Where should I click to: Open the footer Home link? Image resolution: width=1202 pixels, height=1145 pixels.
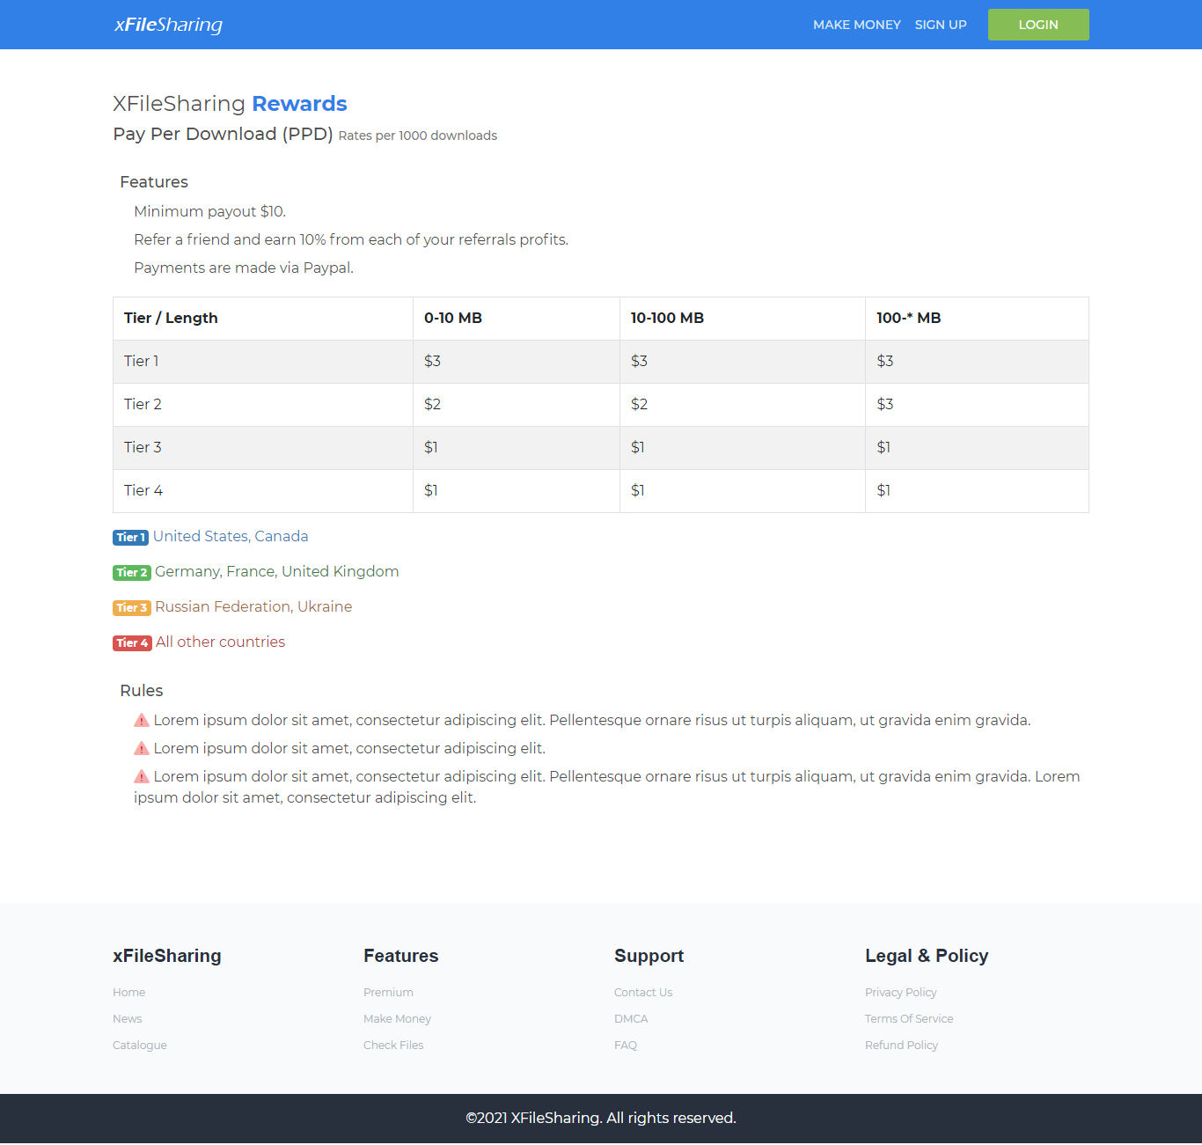(x=129, y=992)
